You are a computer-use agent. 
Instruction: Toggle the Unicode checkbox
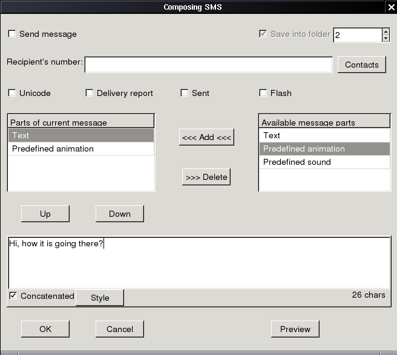coord(12,93)
